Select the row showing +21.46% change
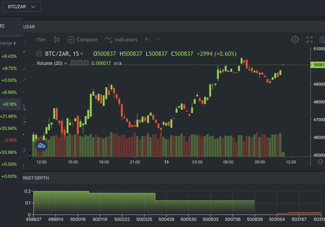 point(11,116)
